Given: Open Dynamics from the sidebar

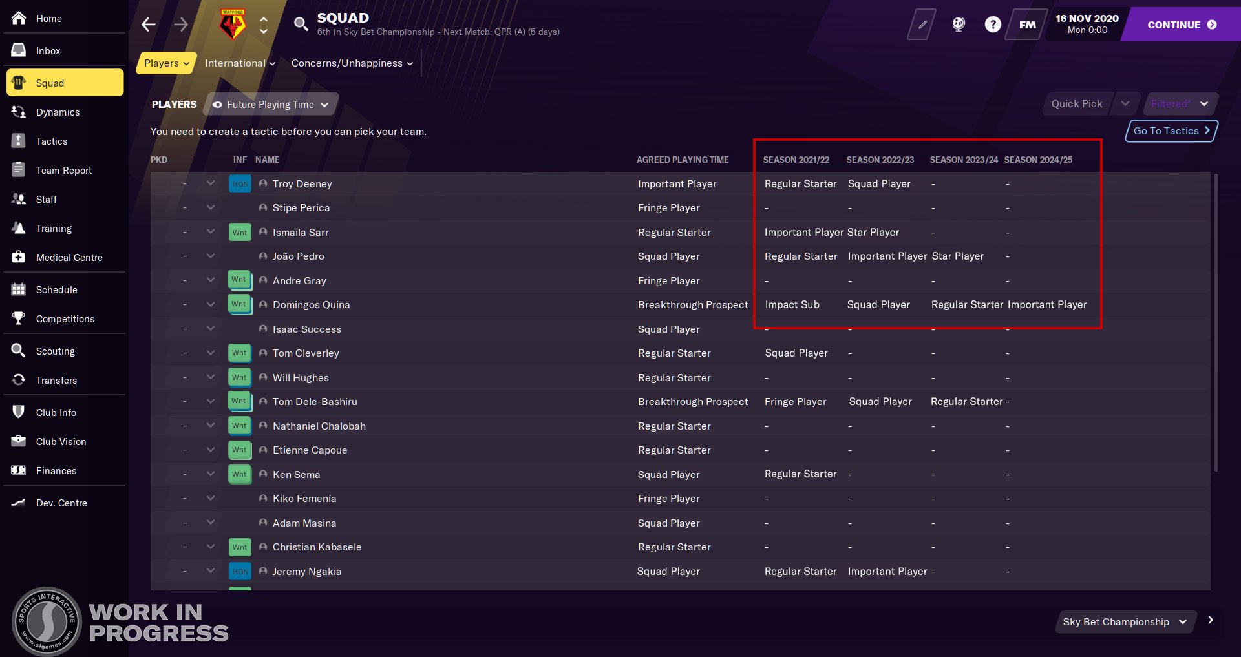Looking at the screenshot, I should [x=58, y=112].
